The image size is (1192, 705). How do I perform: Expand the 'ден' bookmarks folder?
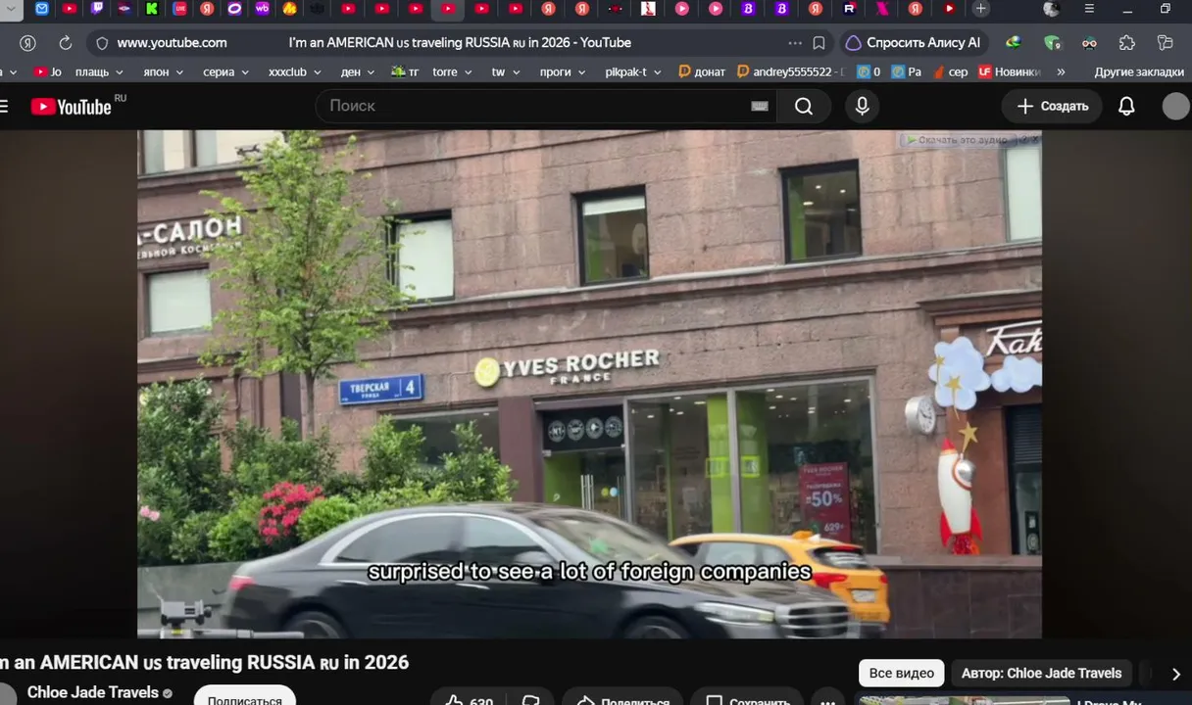point(358,72)
